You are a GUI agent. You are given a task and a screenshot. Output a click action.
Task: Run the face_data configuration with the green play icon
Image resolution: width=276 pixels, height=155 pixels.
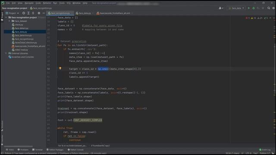coord(249,8)
